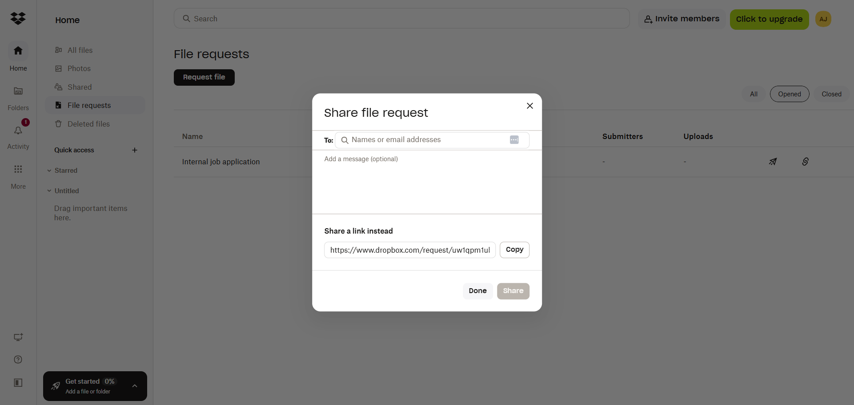Open Home in the left rail
854x405 pixels.
click(18, 57)
